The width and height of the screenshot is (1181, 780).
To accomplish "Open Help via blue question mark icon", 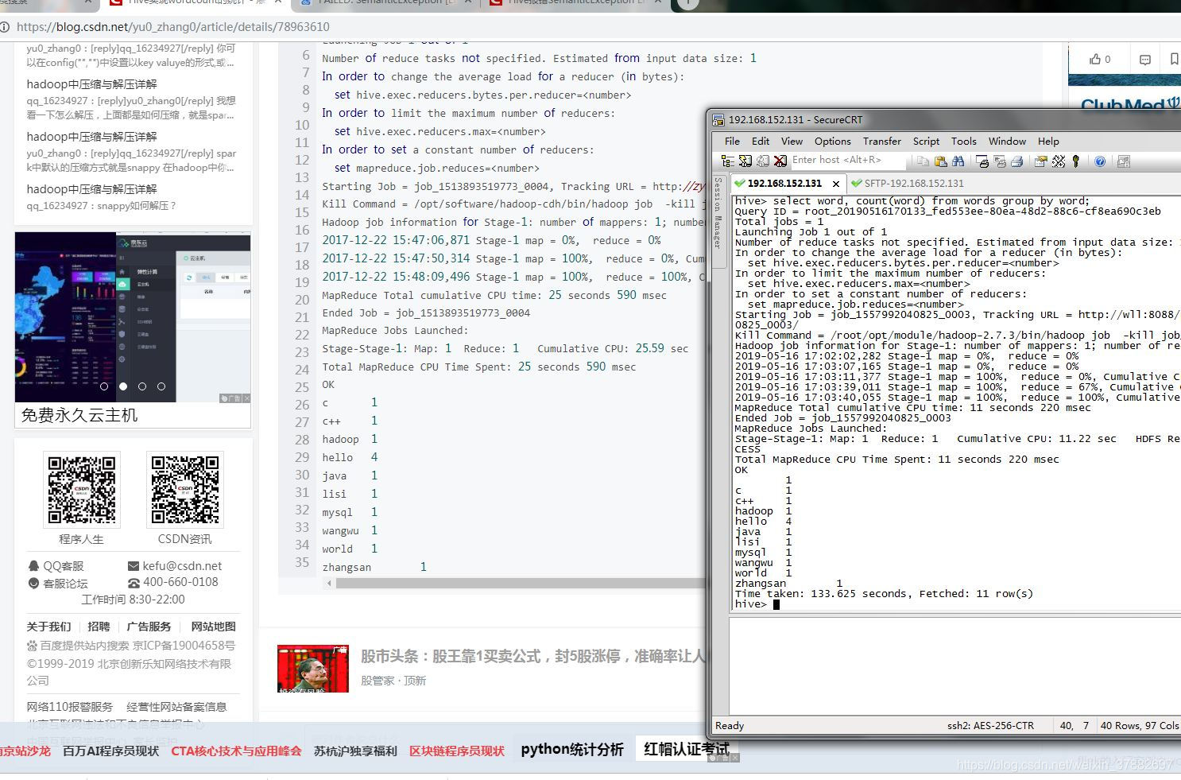I will (1100, 161).
